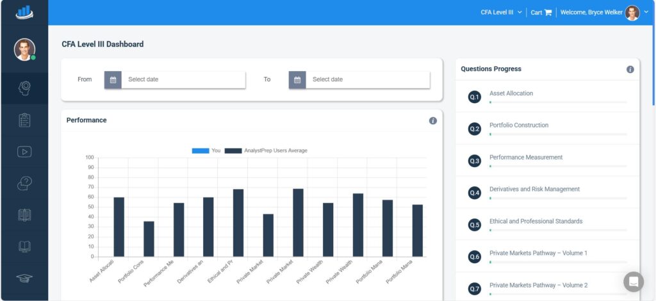Image resolution: width=656 pixels, height=301 pixels.
Task: Open Private Markets Pathway – Volume 1
Action: coord(538,253)
